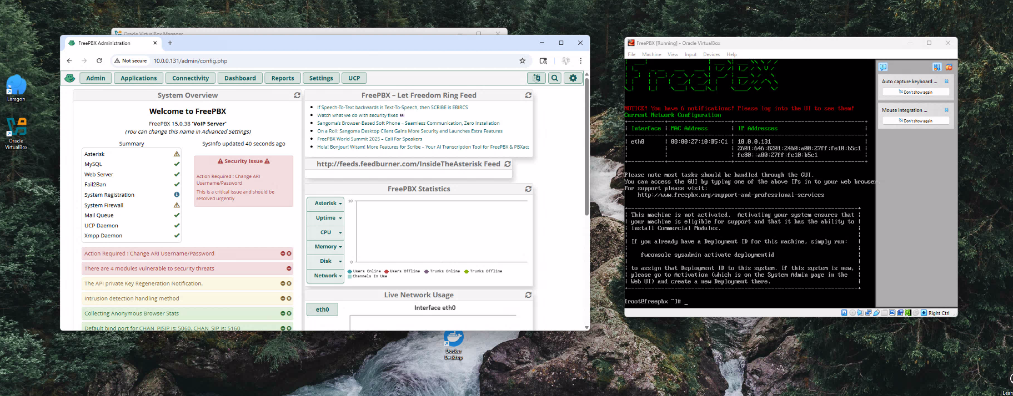Click Don't show again for Mouse integration

coord(916,121)
